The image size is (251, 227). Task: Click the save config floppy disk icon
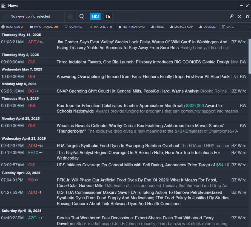point(70,16)
